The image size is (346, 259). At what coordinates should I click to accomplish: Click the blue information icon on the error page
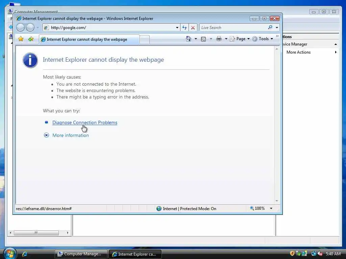tap(30, 60)
